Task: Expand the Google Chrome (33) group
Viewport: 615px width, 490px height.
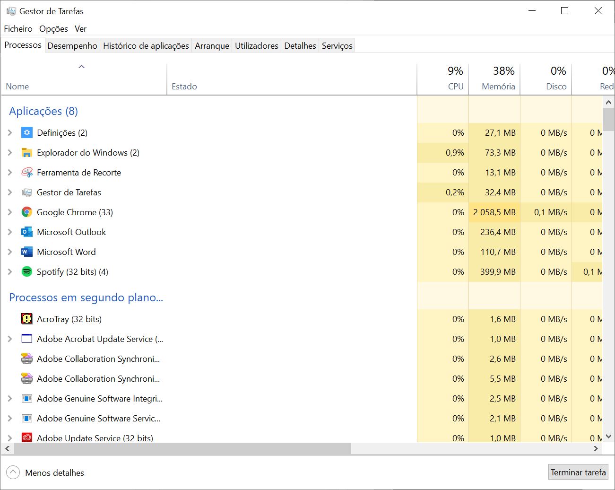Action: (10, 212)
